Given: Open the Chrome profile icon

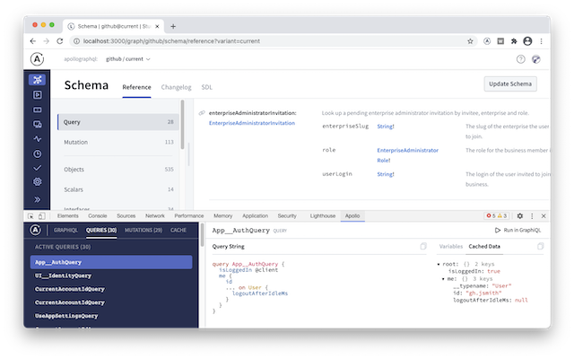Looking at the screenshot, I should point(527,41).
